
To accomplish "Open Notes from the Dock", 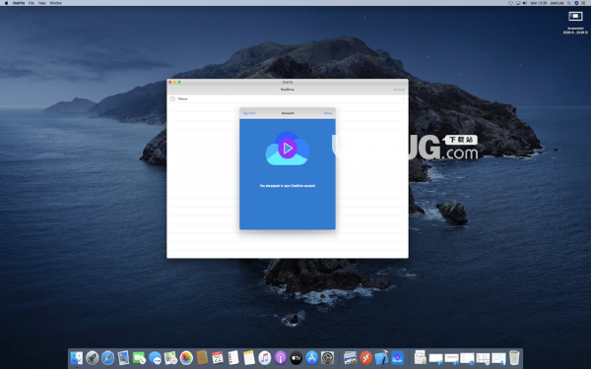I will (x=249, y=358).
